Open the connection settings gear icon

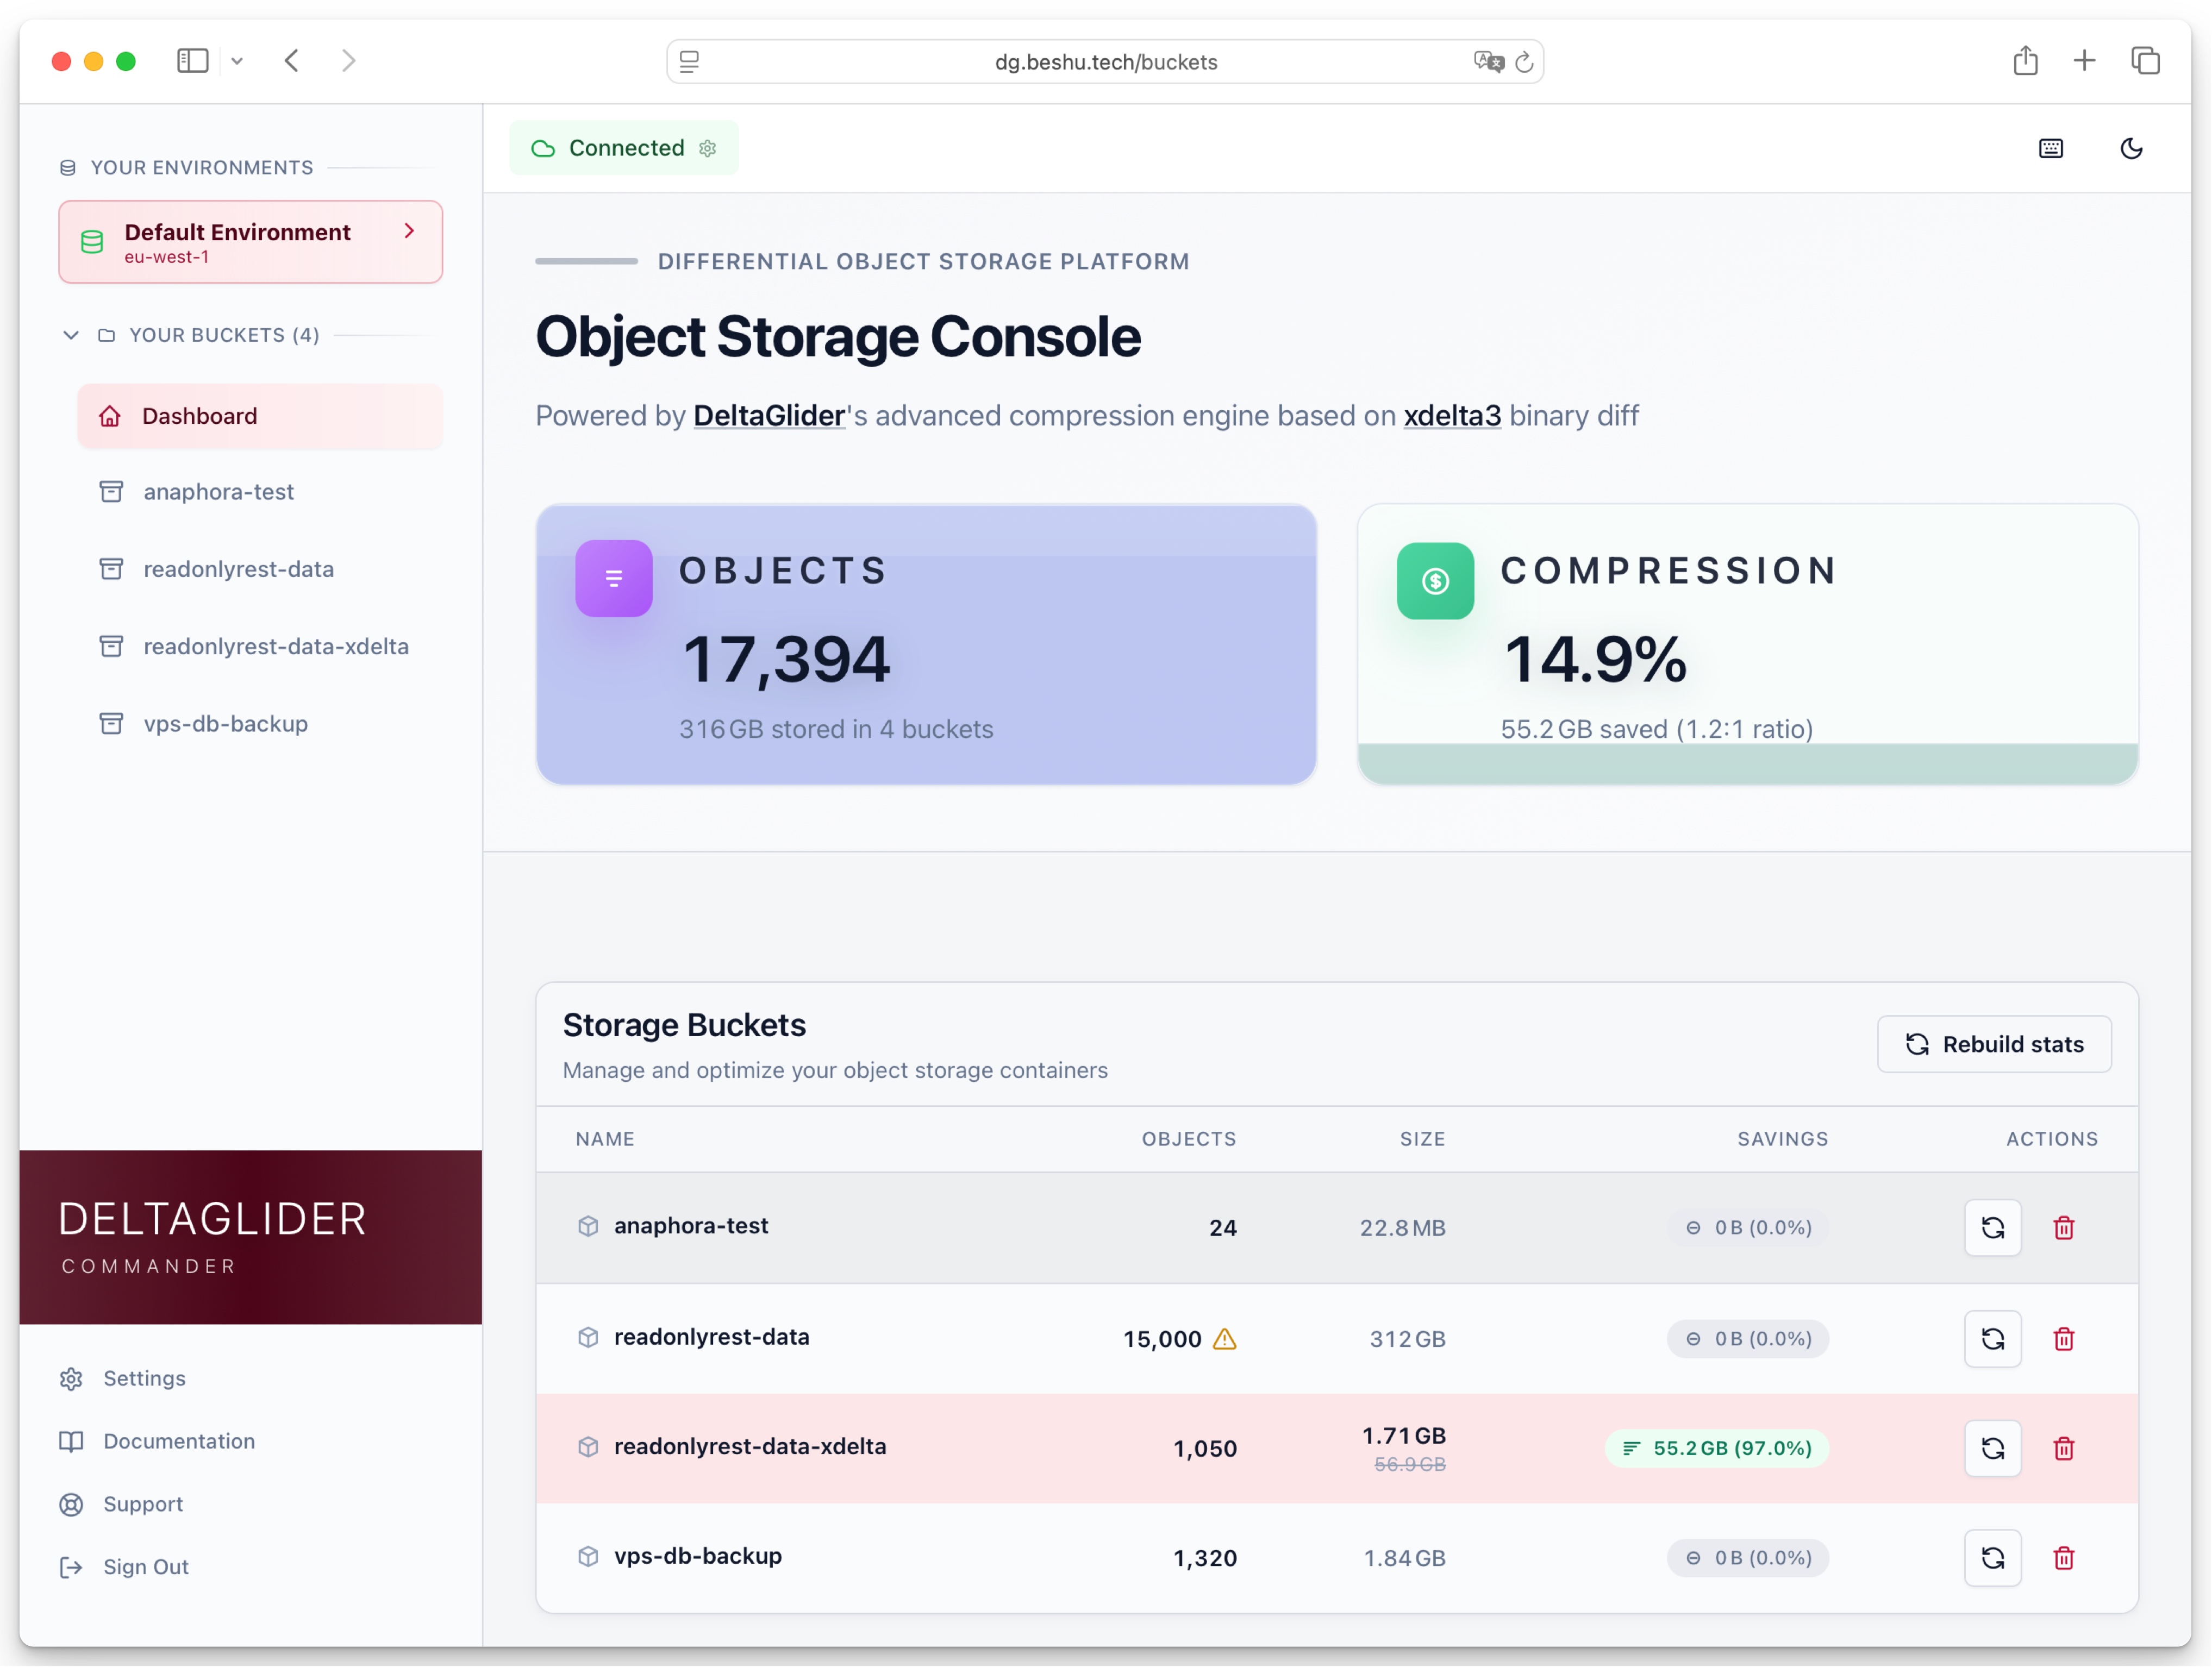[708, 148]
